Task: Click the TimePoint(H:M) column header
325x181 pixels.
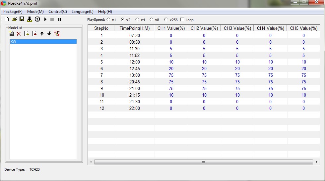Action: click(x=135, y=28)
